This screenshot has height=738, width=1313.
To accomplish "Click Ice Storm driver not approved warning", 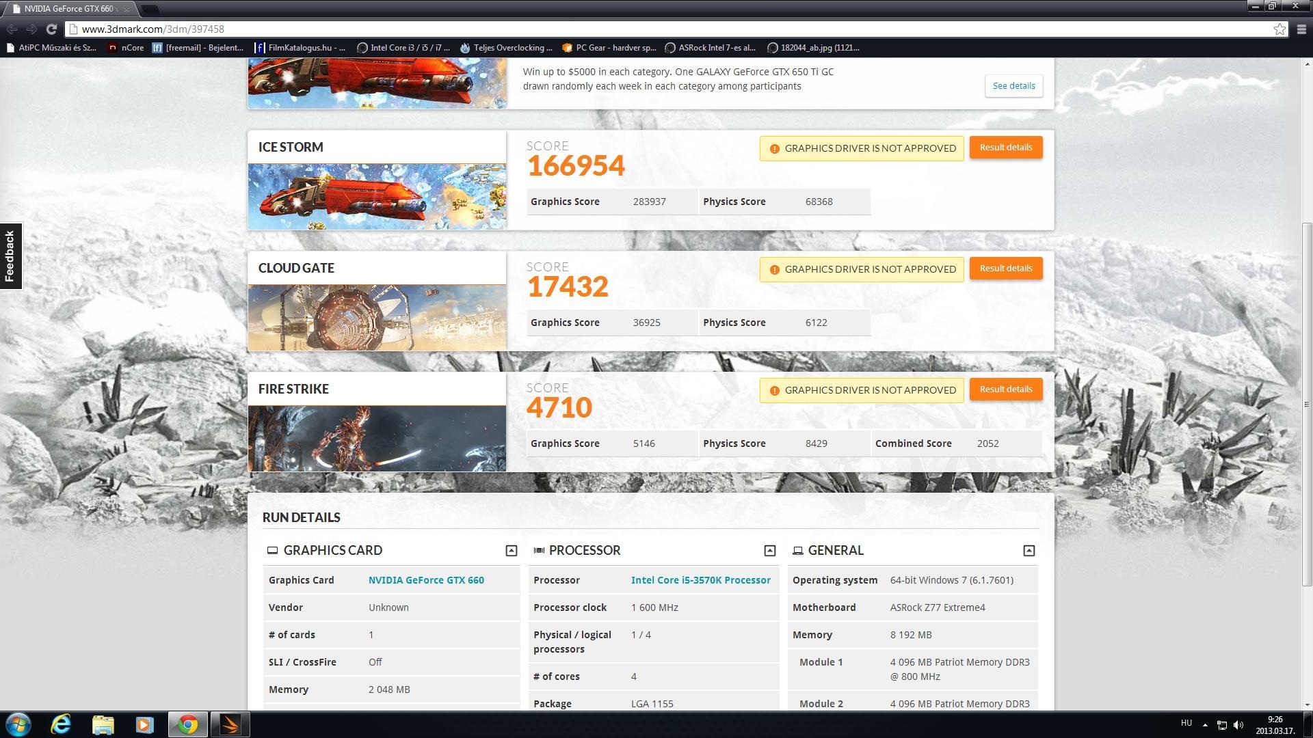I will click(862, 148).
